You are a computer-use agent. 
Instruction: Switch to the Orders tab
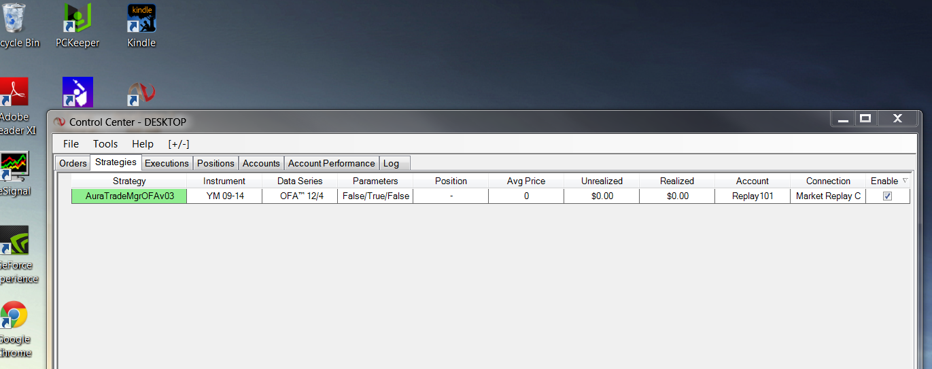tap(73, 163)
